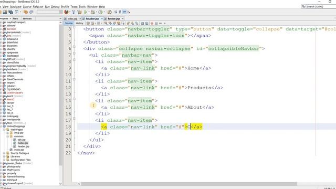Open the project configuration combo box
Viewport: 336px width, 189px height.
point(49,12)
